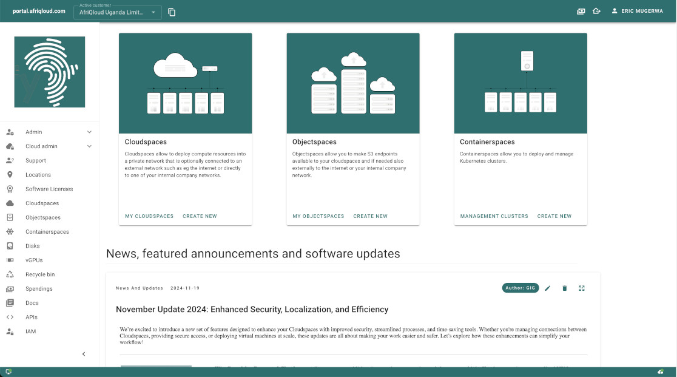The image size is (677, 377).
Task: Click MY CLOUDSPACES link
Action: (149, 216)
